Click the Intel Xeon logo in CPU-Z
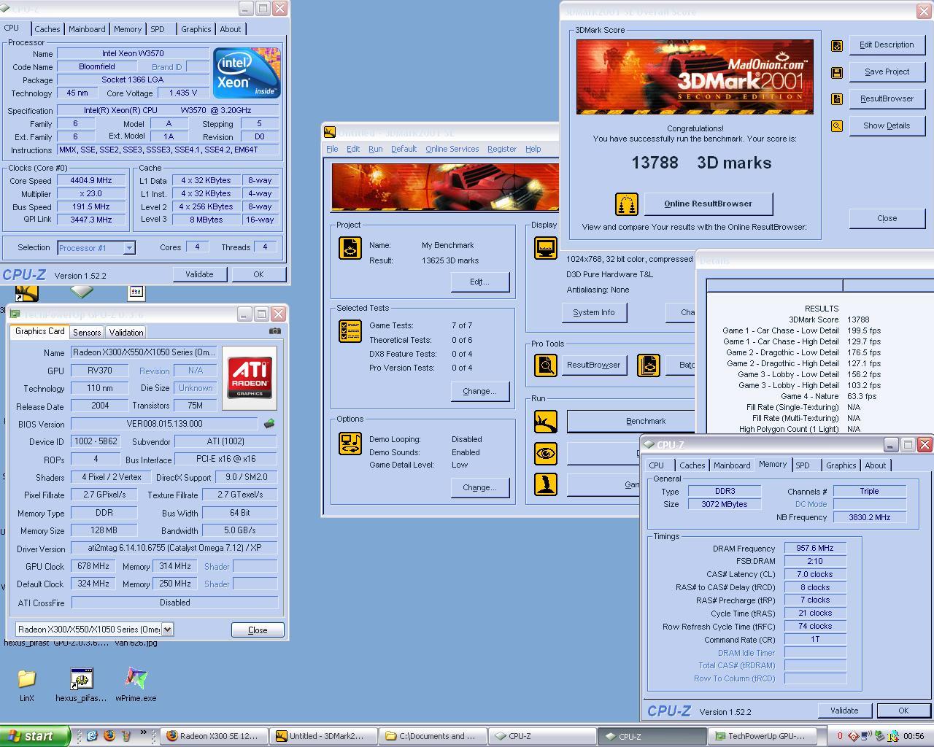 point(247,73)
